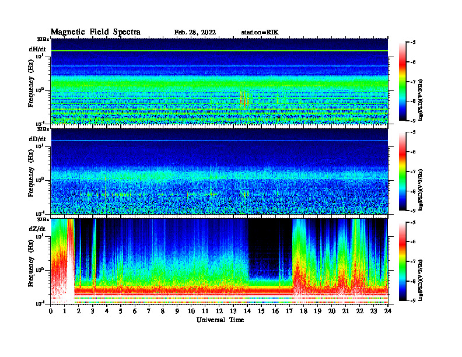
Task: Click the dH/dt spectrogram plot
Action: (x=219, y=81)
